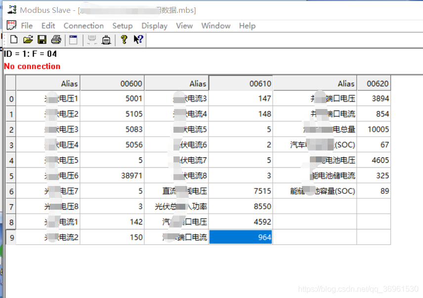Click row header 3 in the grid

[10, 145]
